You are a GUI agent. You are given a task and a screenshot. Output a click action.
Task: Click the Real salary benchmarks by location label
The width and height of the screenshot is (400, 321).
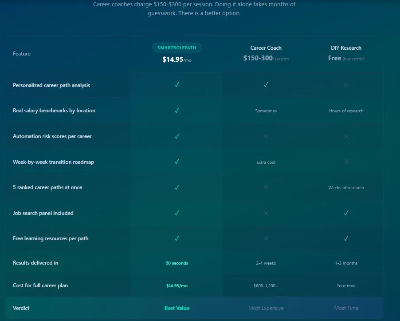[54, 111]
